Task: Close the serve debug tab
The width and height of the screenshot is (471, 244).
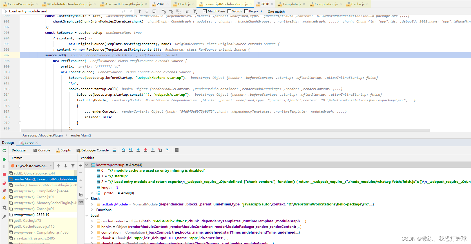Action: click(37, 143)
